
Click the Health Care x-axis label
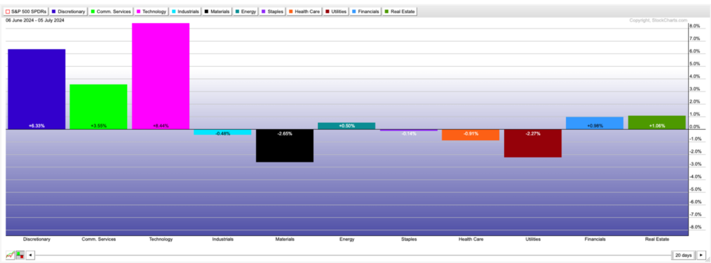[x=471, y=239]
